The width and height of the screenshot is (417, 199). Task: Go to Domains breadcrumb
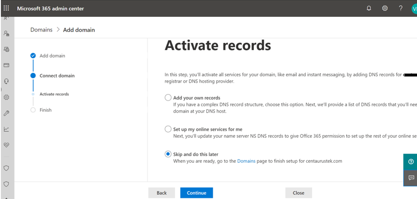click(x=41, y=30)
